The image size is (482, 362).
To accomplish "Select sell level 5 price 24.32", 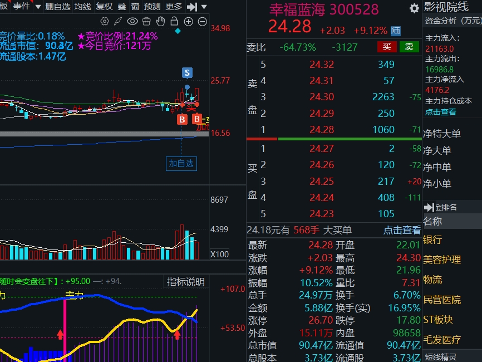I will [x=322, y=64].
